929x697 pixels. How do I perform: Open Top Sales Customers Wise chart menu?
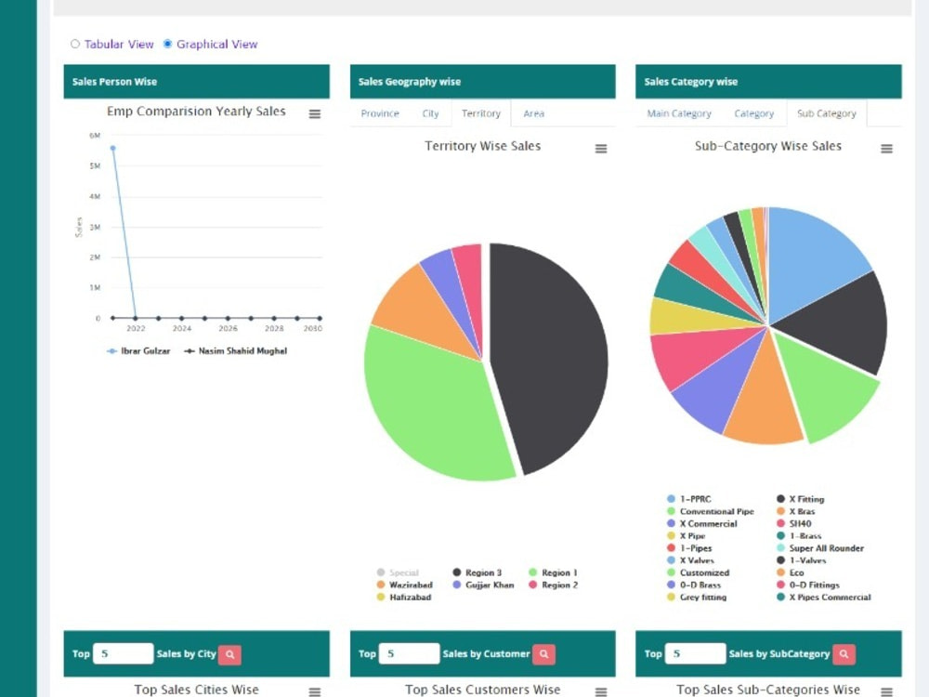click(601, 691)
